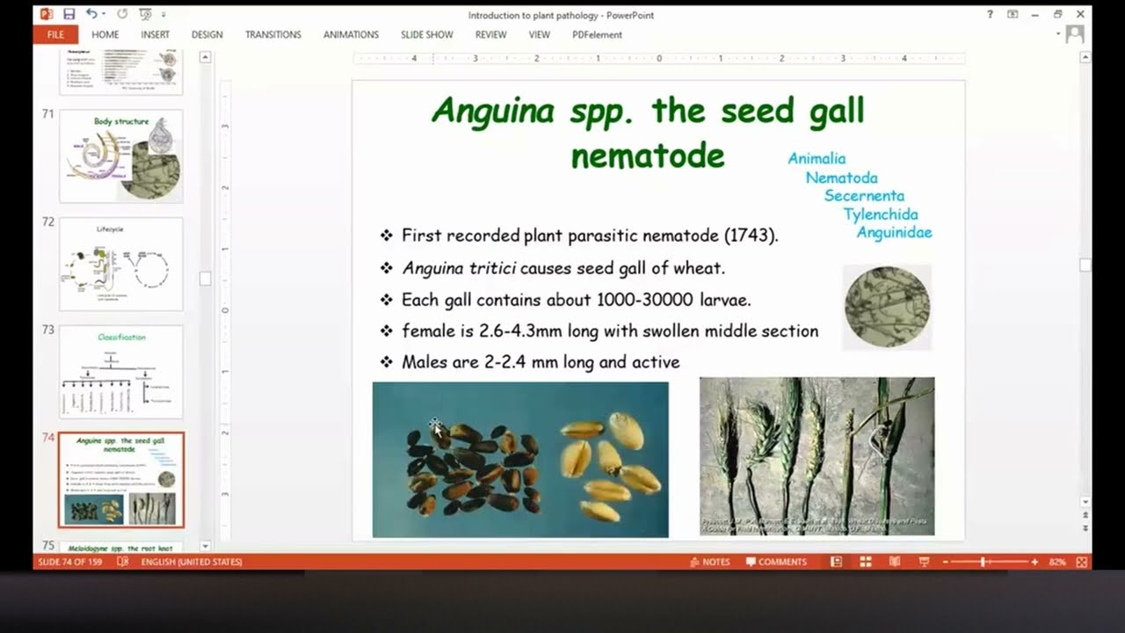1125x633 pixels.
Task: Select slide 74 Anguina thumbnail
Action: (x=121, y=480)
